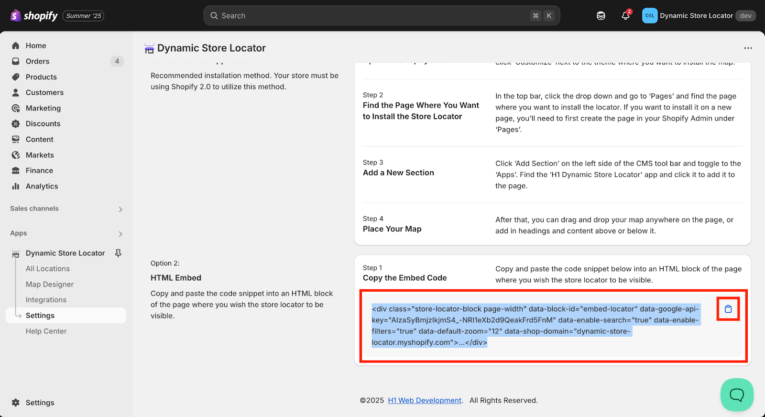Click the ⌘ K shortcut hint
The height and width of the screenshot is (417, 765).
click(x=542, y=16)
